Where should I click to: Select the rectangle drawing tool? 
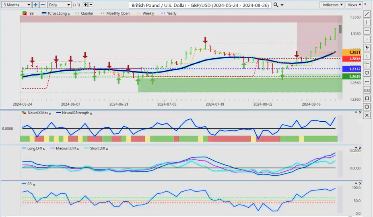[x=367, y=98]
